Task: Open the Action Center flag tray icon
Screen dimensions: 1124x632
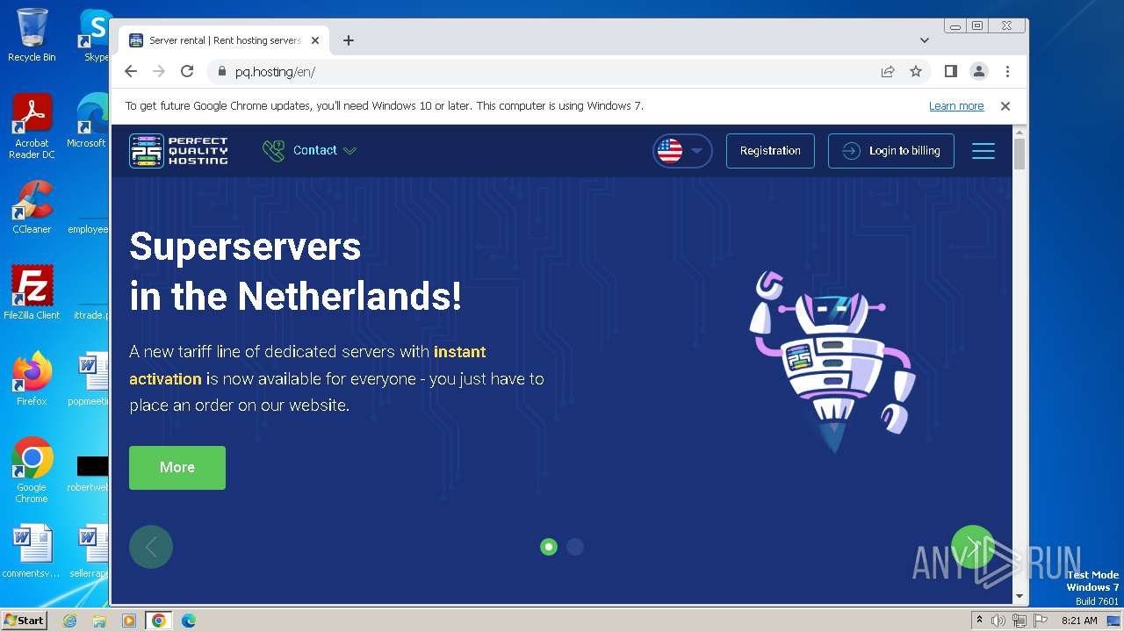Action: pyautogui.click(x=1041, y=621)
